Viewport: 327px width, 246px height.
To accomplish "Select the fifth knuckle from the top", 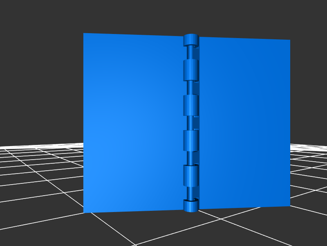I will pyautogui.click(x=190, y=176).
